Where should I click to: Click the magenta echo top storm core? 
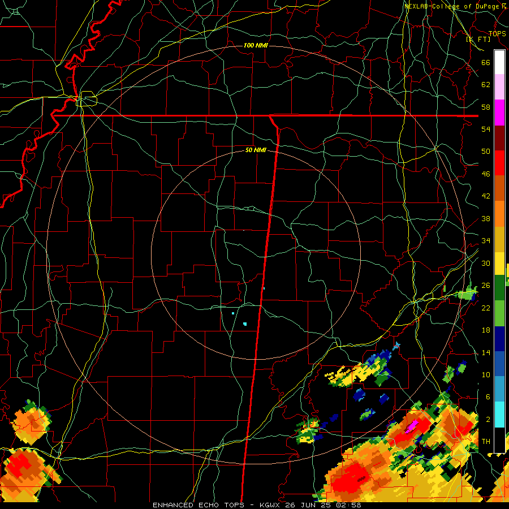click(x=412, y=426)
